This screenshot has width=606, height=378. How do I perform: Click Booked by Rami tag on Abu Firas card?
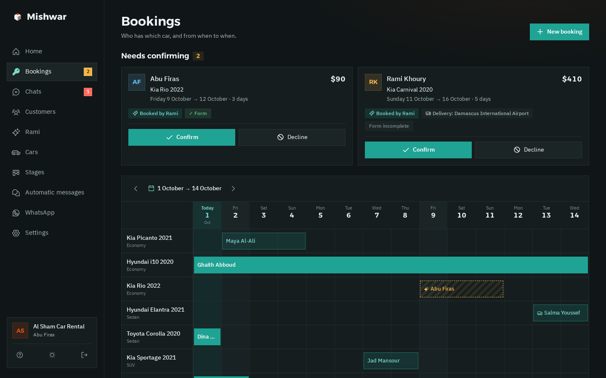tap(155, 113)
